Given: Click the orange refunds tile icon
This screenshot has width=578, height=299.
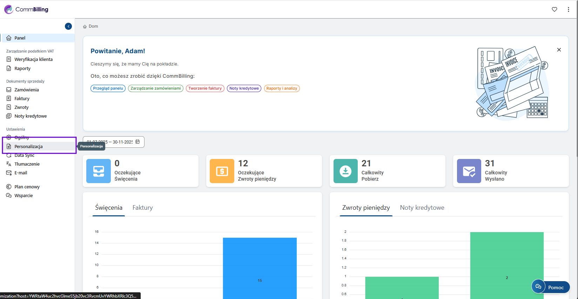Looking at the screenshot, I should pyautogui.click(x=222, y=171).
